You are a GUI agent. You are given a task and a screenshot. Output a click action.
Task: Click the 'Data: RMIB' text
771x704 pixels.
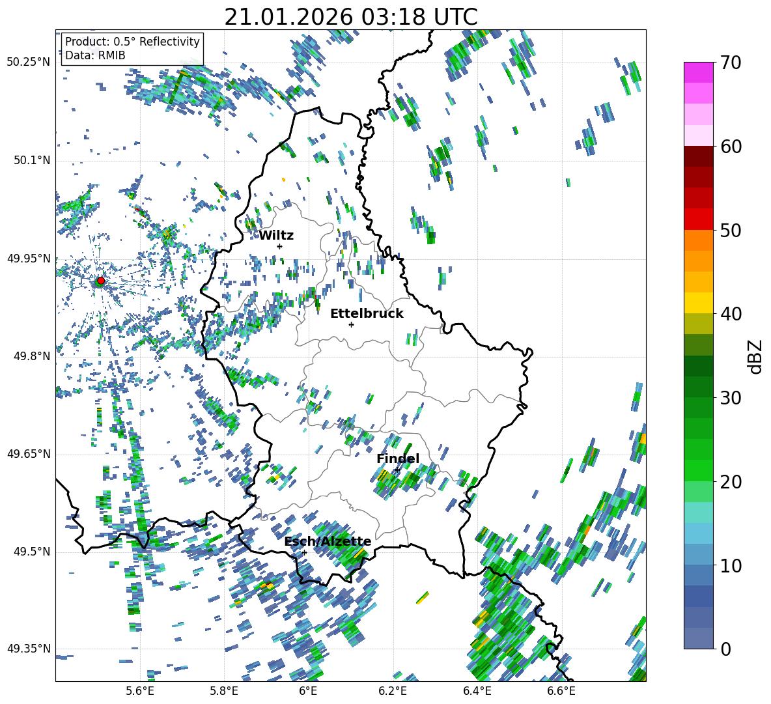[x=95, y=55]
